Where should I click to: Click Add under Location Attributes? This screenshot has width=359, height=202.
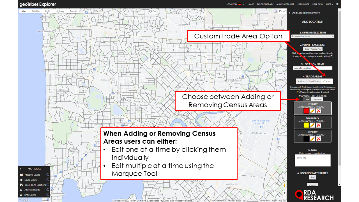click(x=312, y=177)
